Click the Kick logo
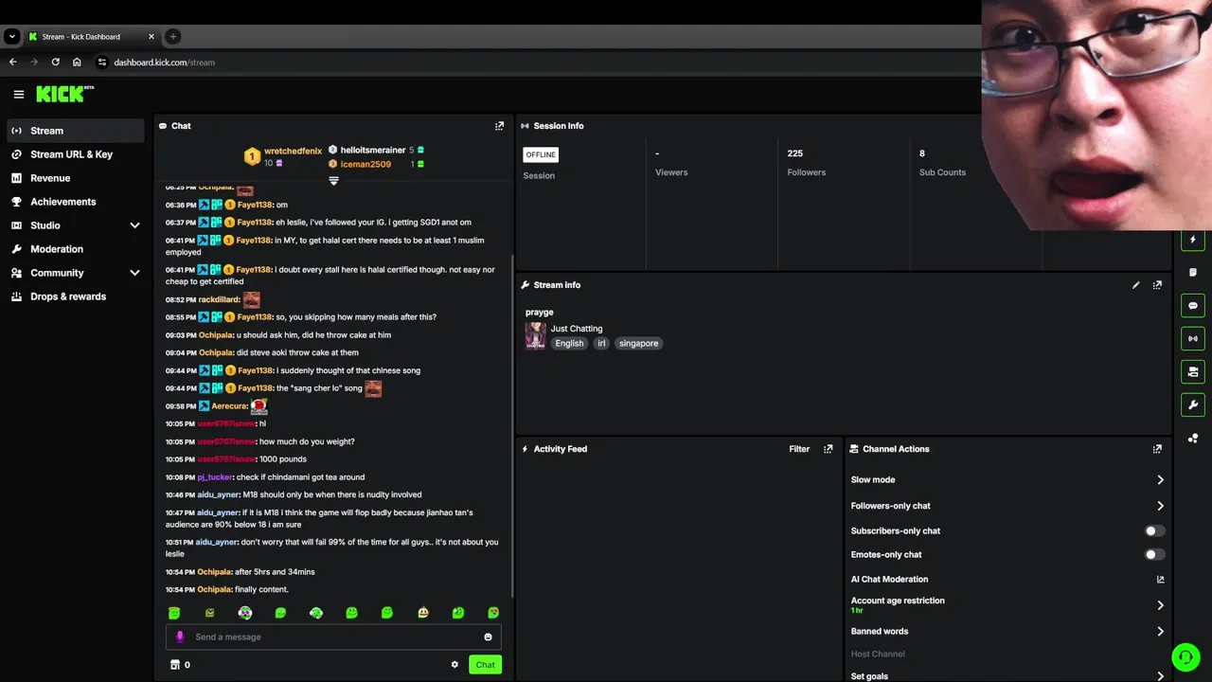 [x=64, y=94]
